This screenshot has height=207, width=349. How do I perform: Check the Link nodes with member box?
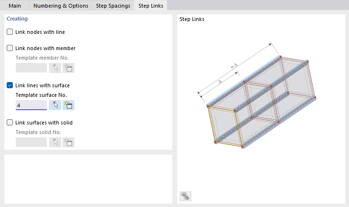10,48
